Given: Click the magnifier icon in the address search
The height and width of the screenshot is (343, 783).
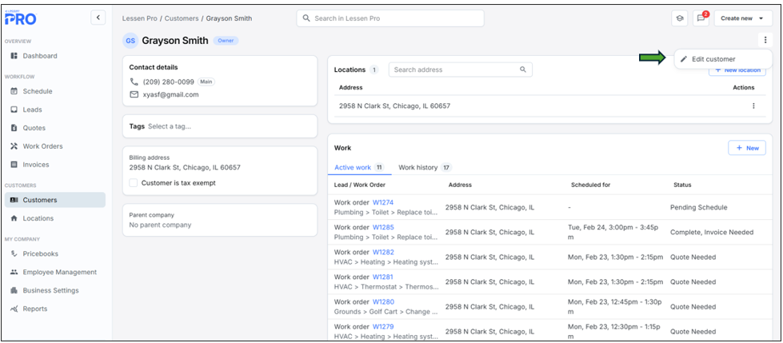Looking at the screenshot, I should tap(523, 70).
